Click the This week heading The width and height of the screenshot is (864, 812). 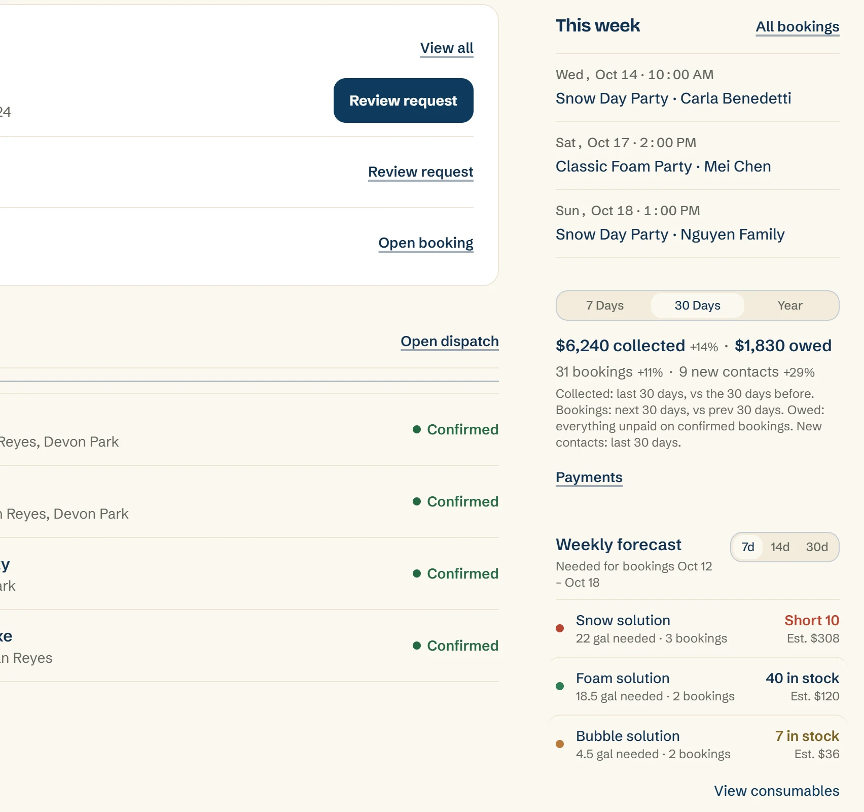point(597,25)
